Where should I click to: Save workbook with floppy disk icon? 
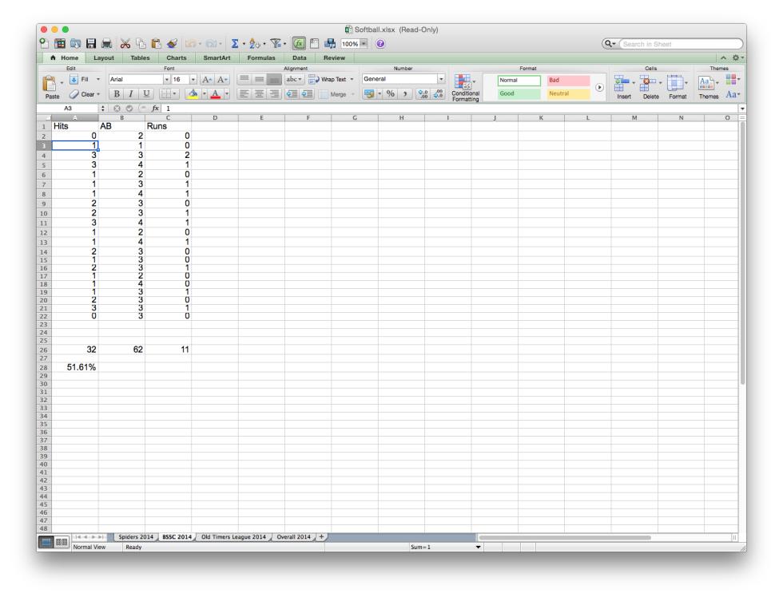coord(91,44)
